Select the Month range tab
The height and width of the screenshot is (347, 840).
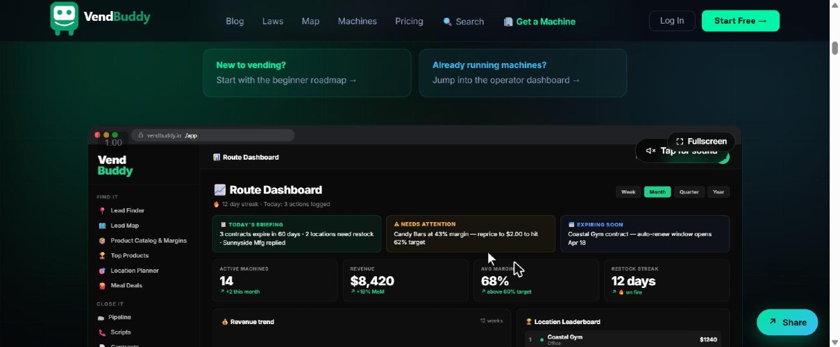coord(657,192)
